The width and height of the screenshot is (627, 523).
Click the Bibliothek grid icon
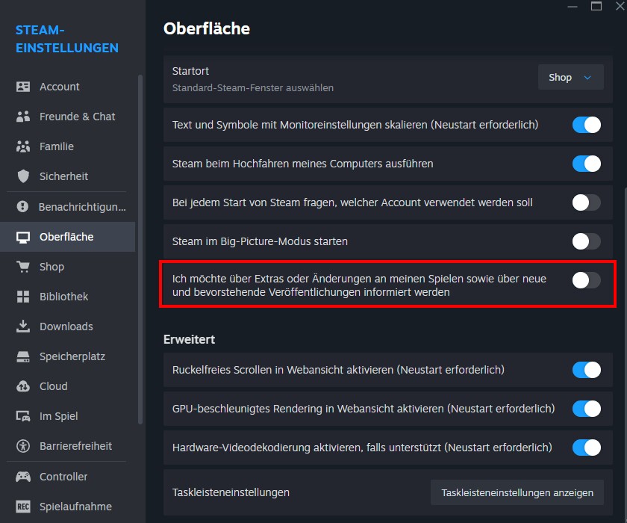[x=23, y=297]
